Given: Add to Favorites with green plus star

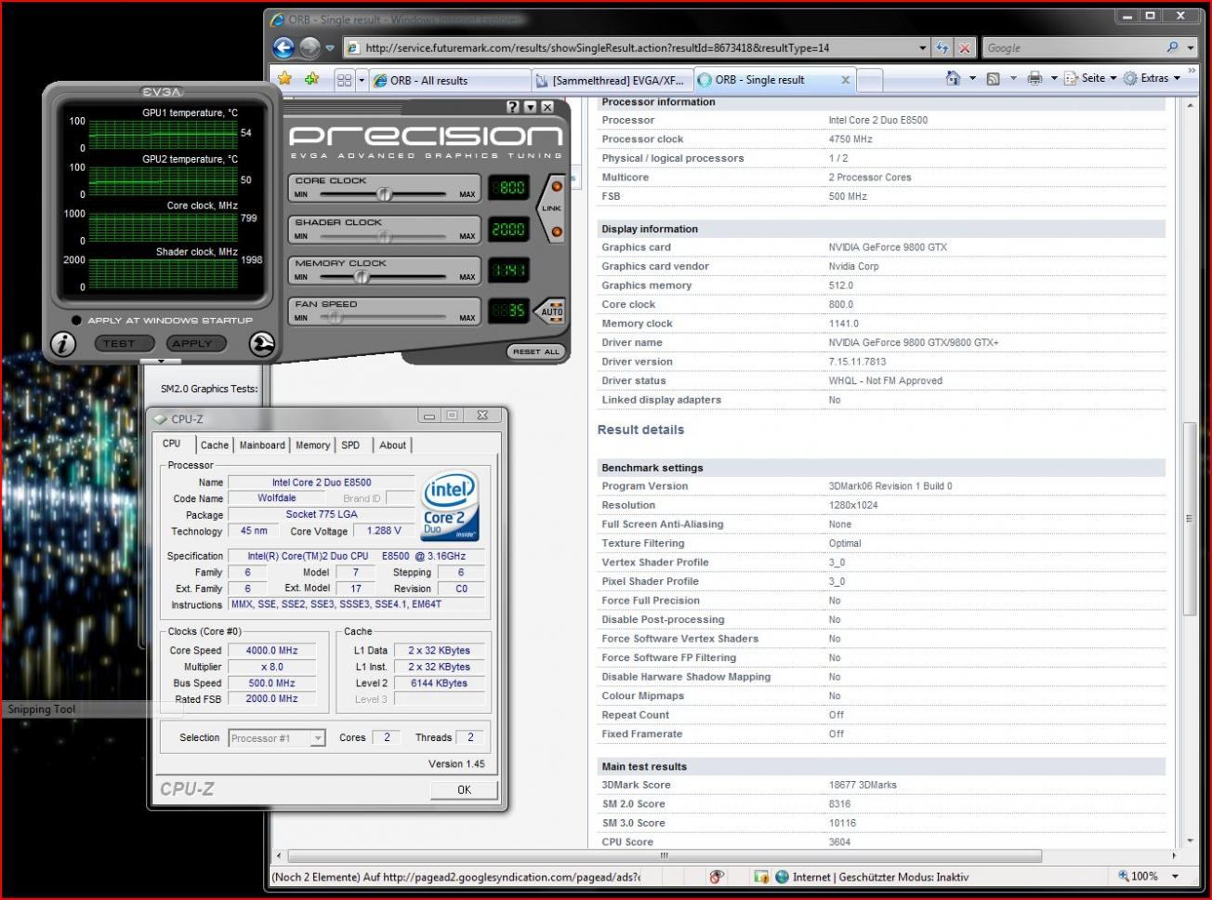Looking at the screenshot, I should (x=311, y=79).
